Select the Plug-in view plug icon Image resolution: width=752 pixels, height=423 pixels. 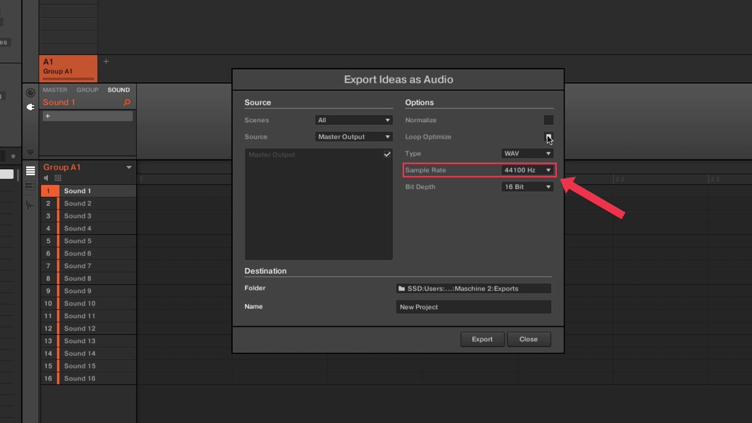pyautogui.click(x=31, y=107)
